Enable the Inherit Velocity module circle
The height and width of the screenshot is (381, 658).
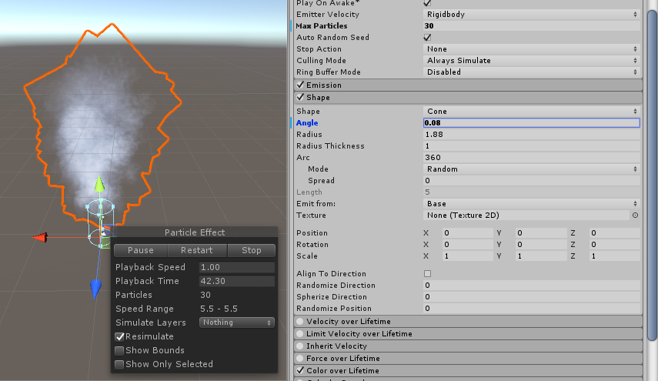click(300, 346)
